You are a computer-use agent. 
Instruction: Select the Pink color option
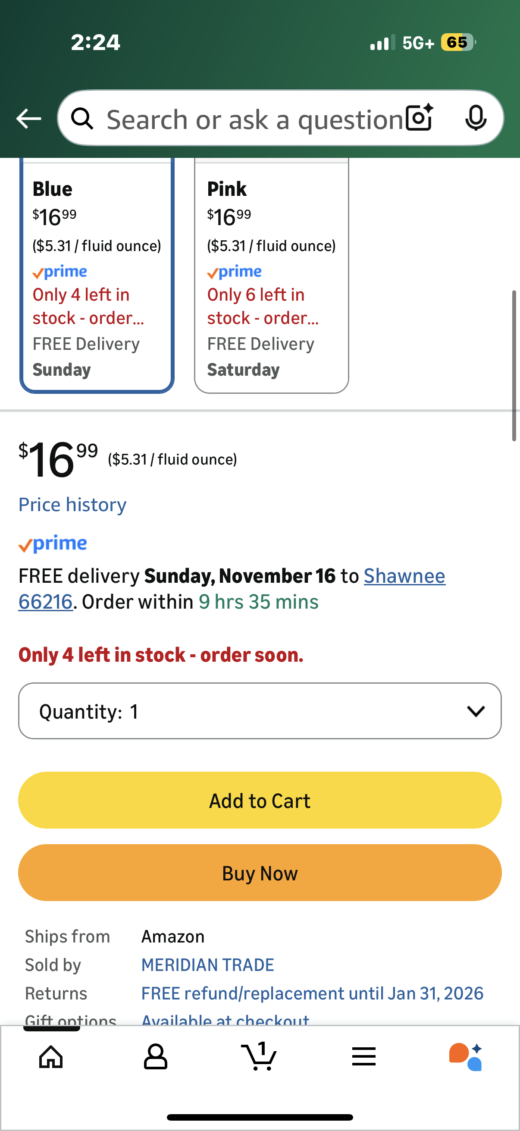tap(271, 276)
